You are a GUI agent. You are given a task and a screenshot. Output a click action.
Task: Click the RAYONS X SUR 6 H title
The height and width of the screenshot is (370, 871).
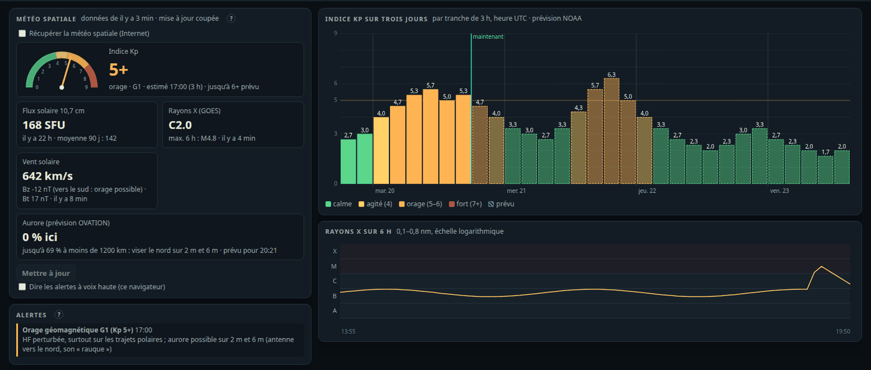point(358,231)
